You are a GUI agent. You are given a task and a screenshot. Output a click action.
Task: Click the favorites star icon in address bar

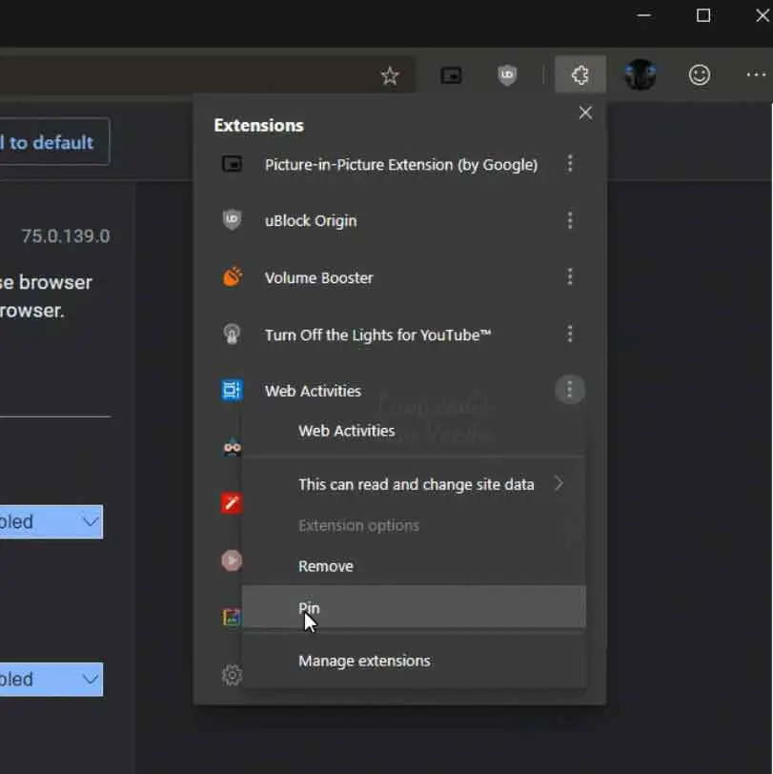390,75
